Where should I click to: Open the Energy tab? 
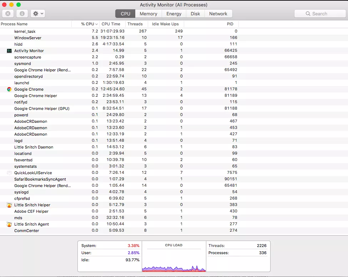click(174, 14)
